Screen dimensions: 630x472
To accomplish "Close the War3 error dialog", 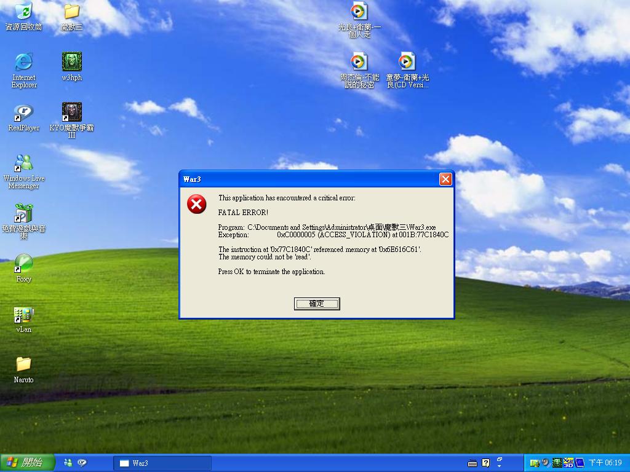I will tap(445, 179).
